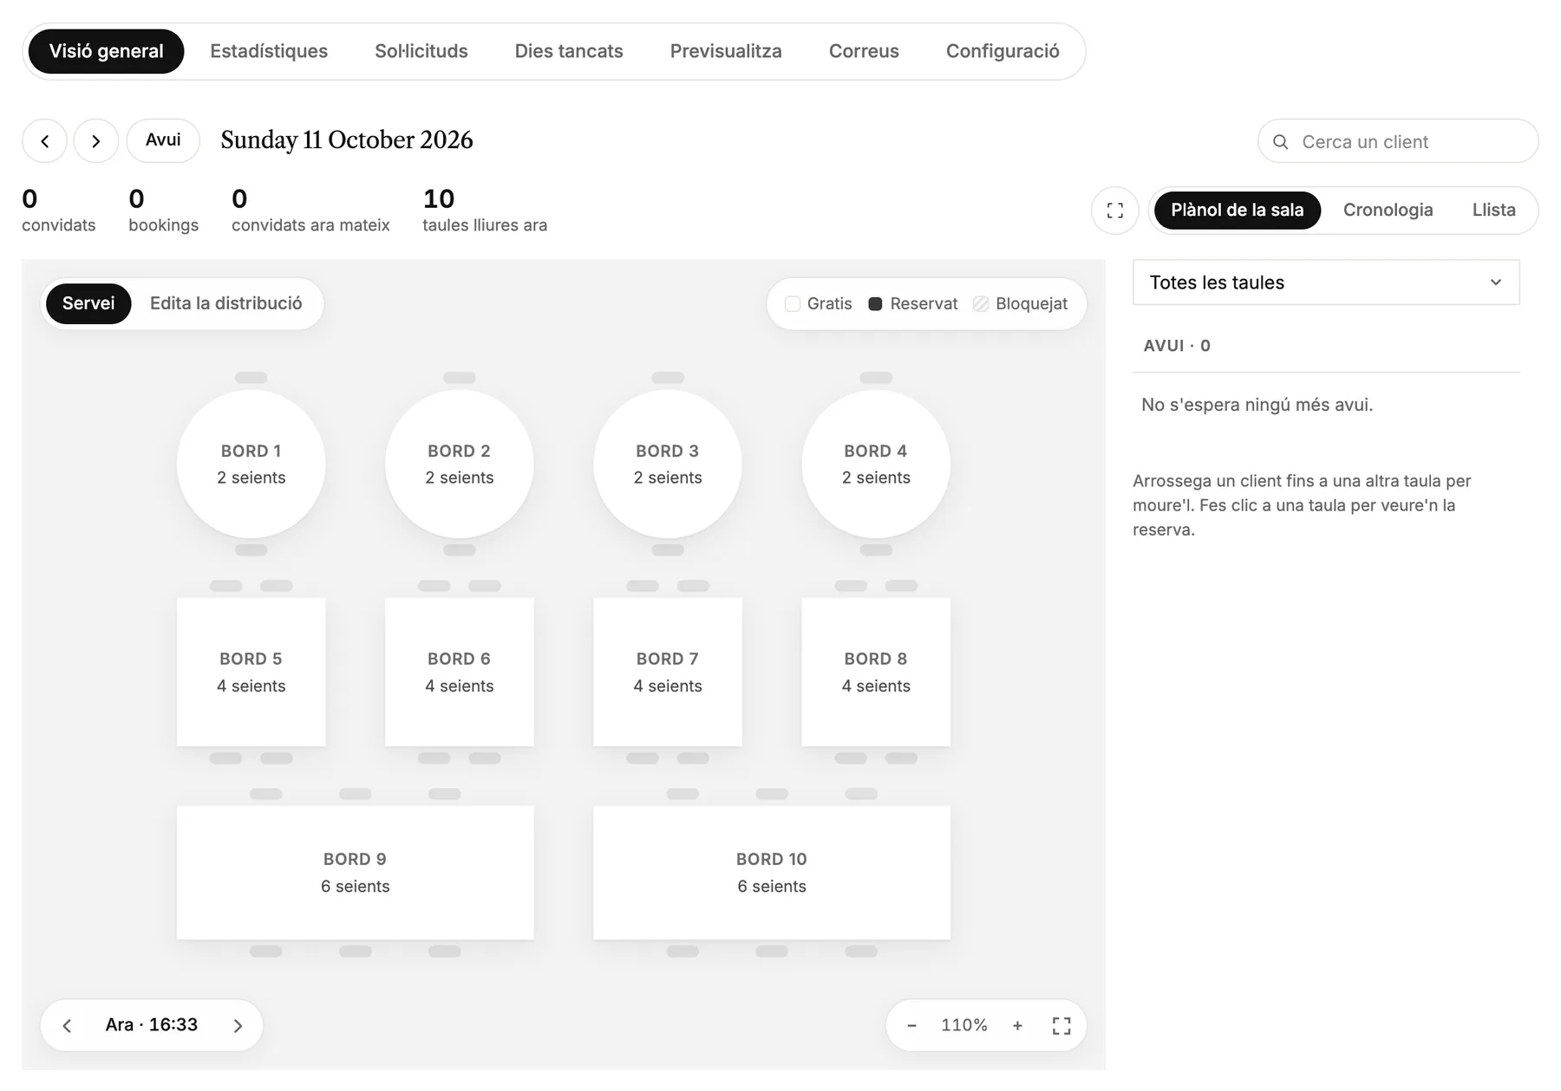The width and height of the screenshot is (1561, 1091).
Task: Open the Sol·licituds tab
Action: (x=421, y=51)
